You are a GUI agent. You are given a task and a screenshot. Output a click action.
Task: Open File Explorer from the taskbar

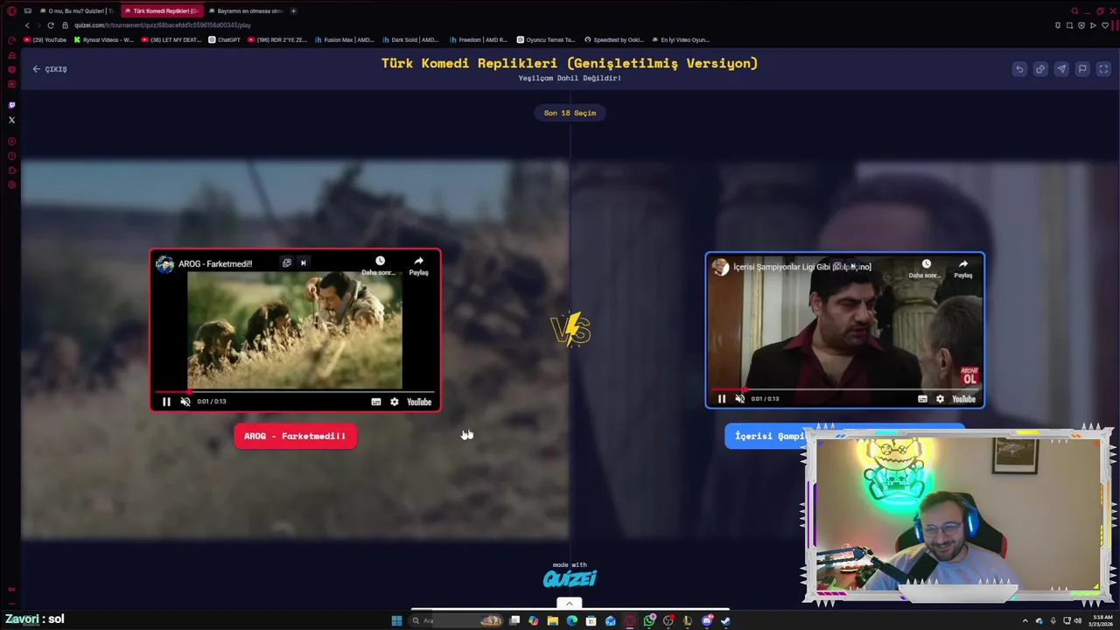click(553, 620)
